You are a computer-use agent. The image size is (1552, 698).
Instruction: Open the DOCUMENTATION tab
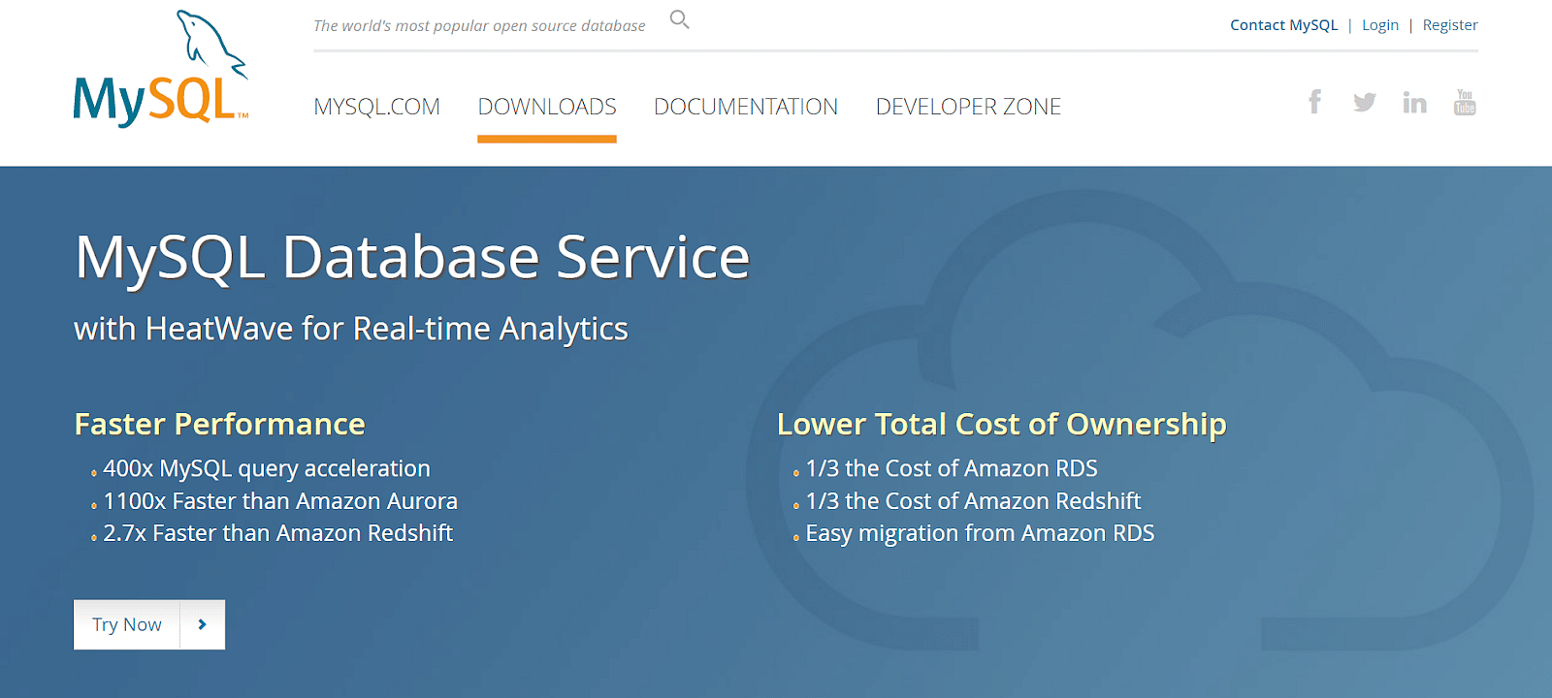pyautogui.click(x=746, y=107)
